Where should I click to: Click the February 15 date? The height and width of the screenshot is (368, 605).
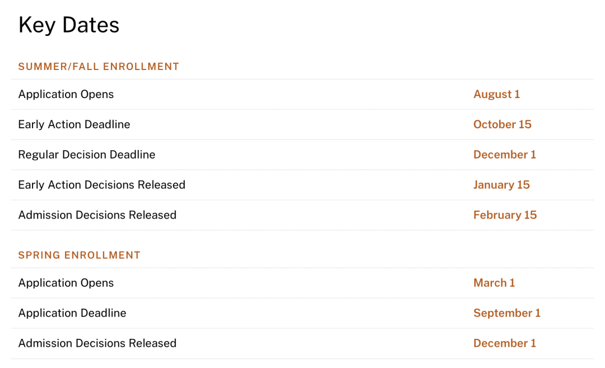pos(505,215)
